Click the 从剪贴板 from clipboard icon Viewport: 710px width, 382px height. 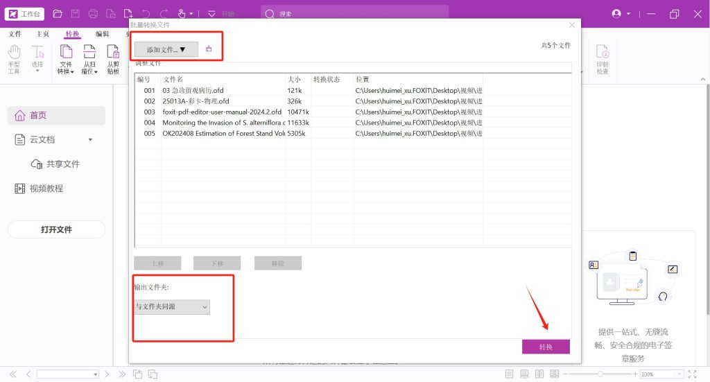[x=113, y=59]
